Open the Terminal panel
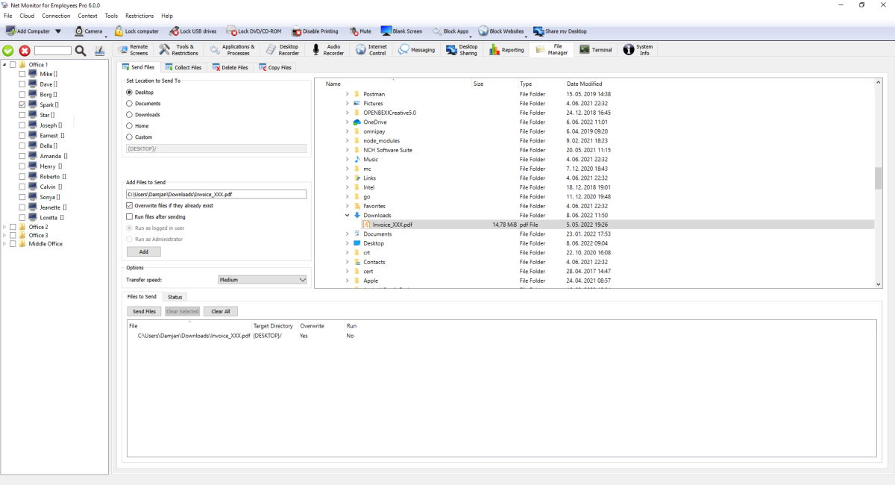The height and width of the screenshot is (485, 895). click(595, 49)
